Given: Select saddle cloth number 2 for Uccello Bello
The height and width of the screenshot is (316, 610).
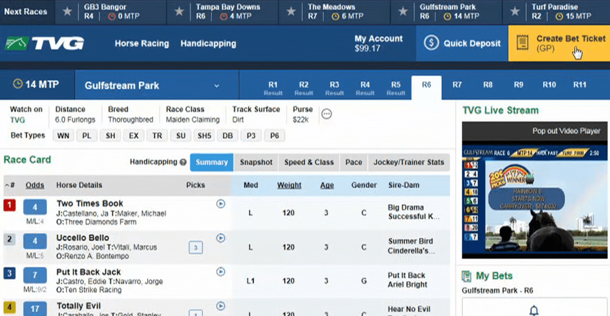Looking at the screenshot, I should 9,239.
